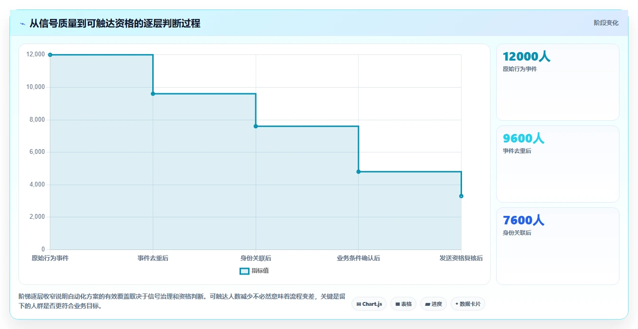Click the y-axis value 12,000
Viewport: 638px width, 329px height.
pos(36,54)
